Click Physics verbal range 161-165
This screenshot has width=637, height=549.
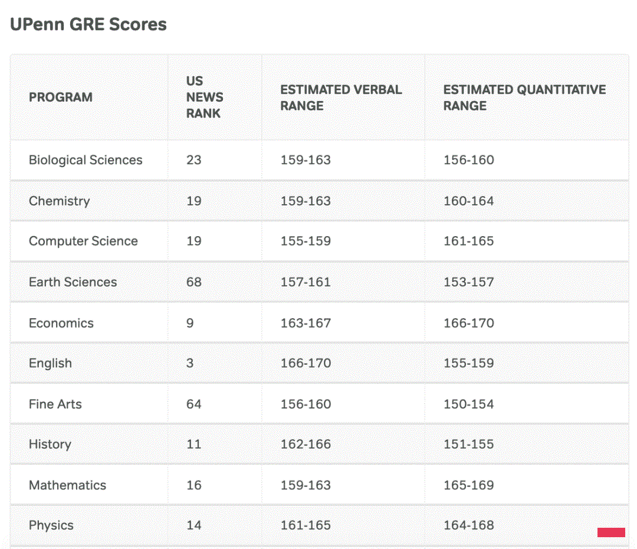[306, 525]
